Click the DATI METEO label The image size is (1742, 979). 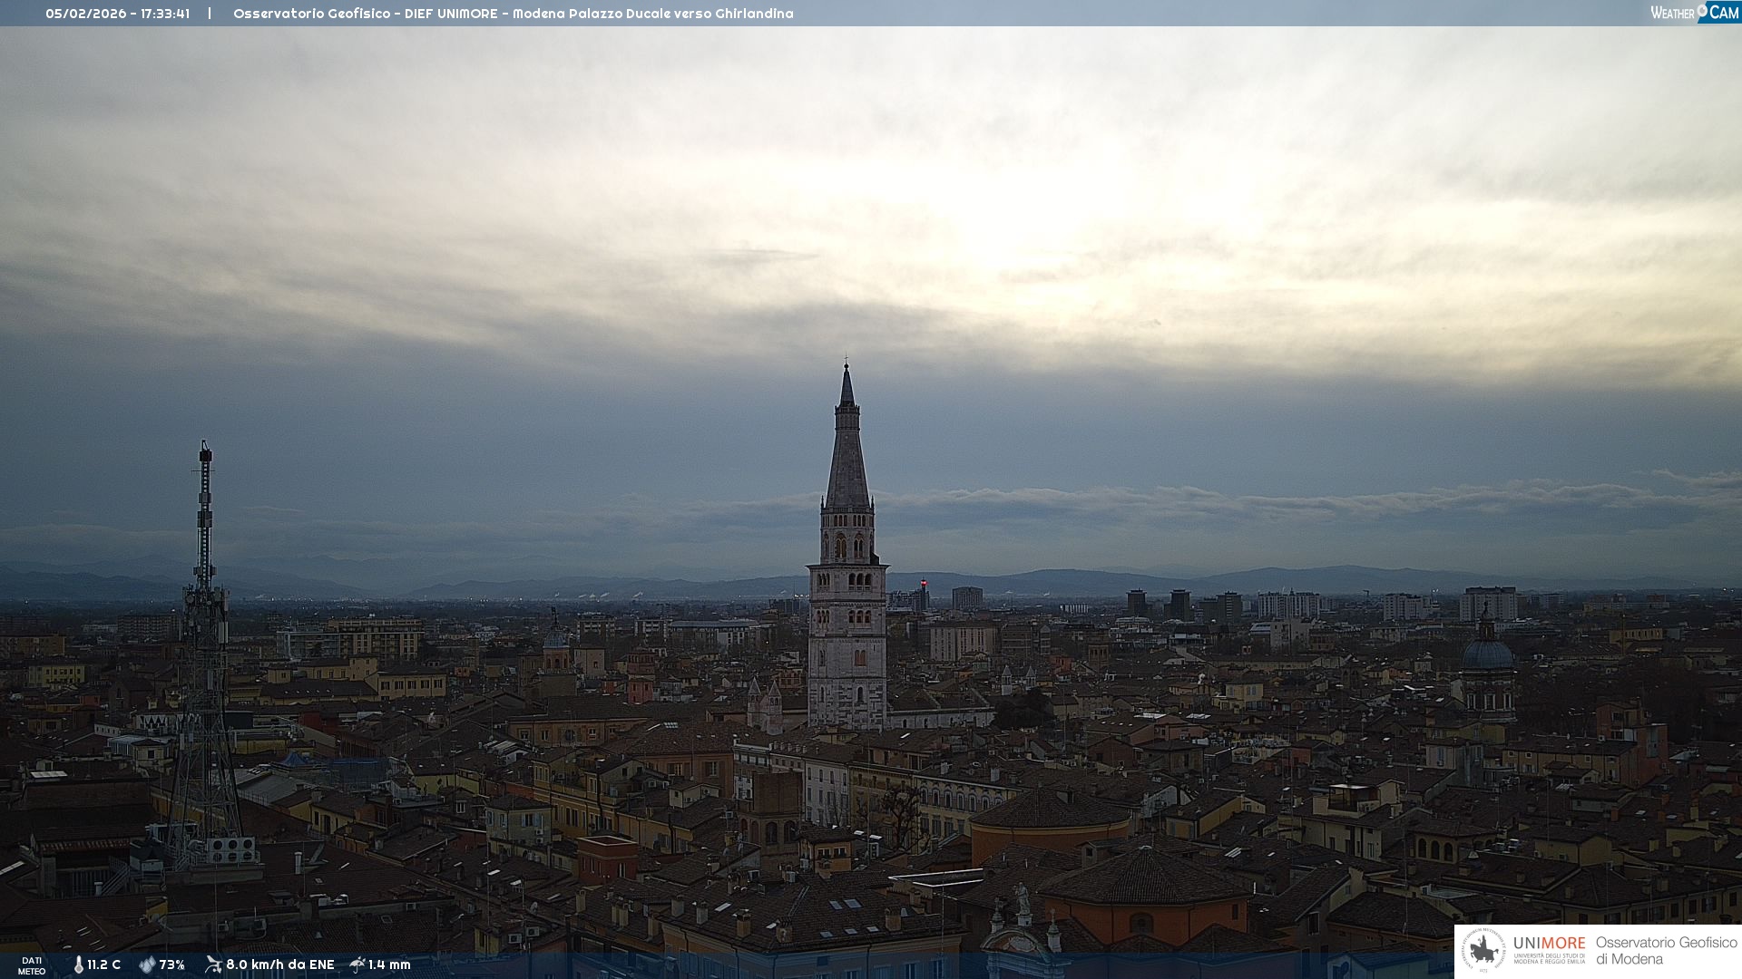32,965
